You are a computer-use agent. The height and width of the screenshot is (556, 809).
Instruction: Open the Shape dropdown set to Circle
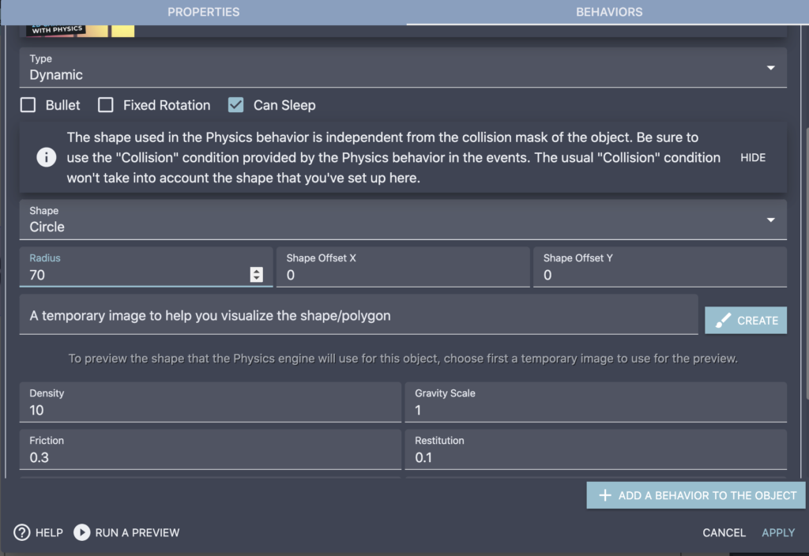point(403,220)
